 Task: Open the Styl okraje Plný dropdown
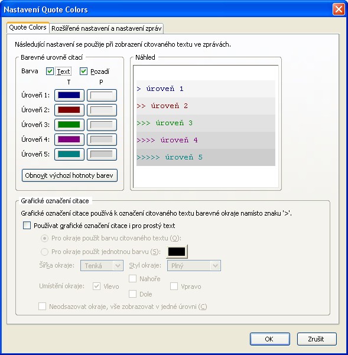click(194, 266)
